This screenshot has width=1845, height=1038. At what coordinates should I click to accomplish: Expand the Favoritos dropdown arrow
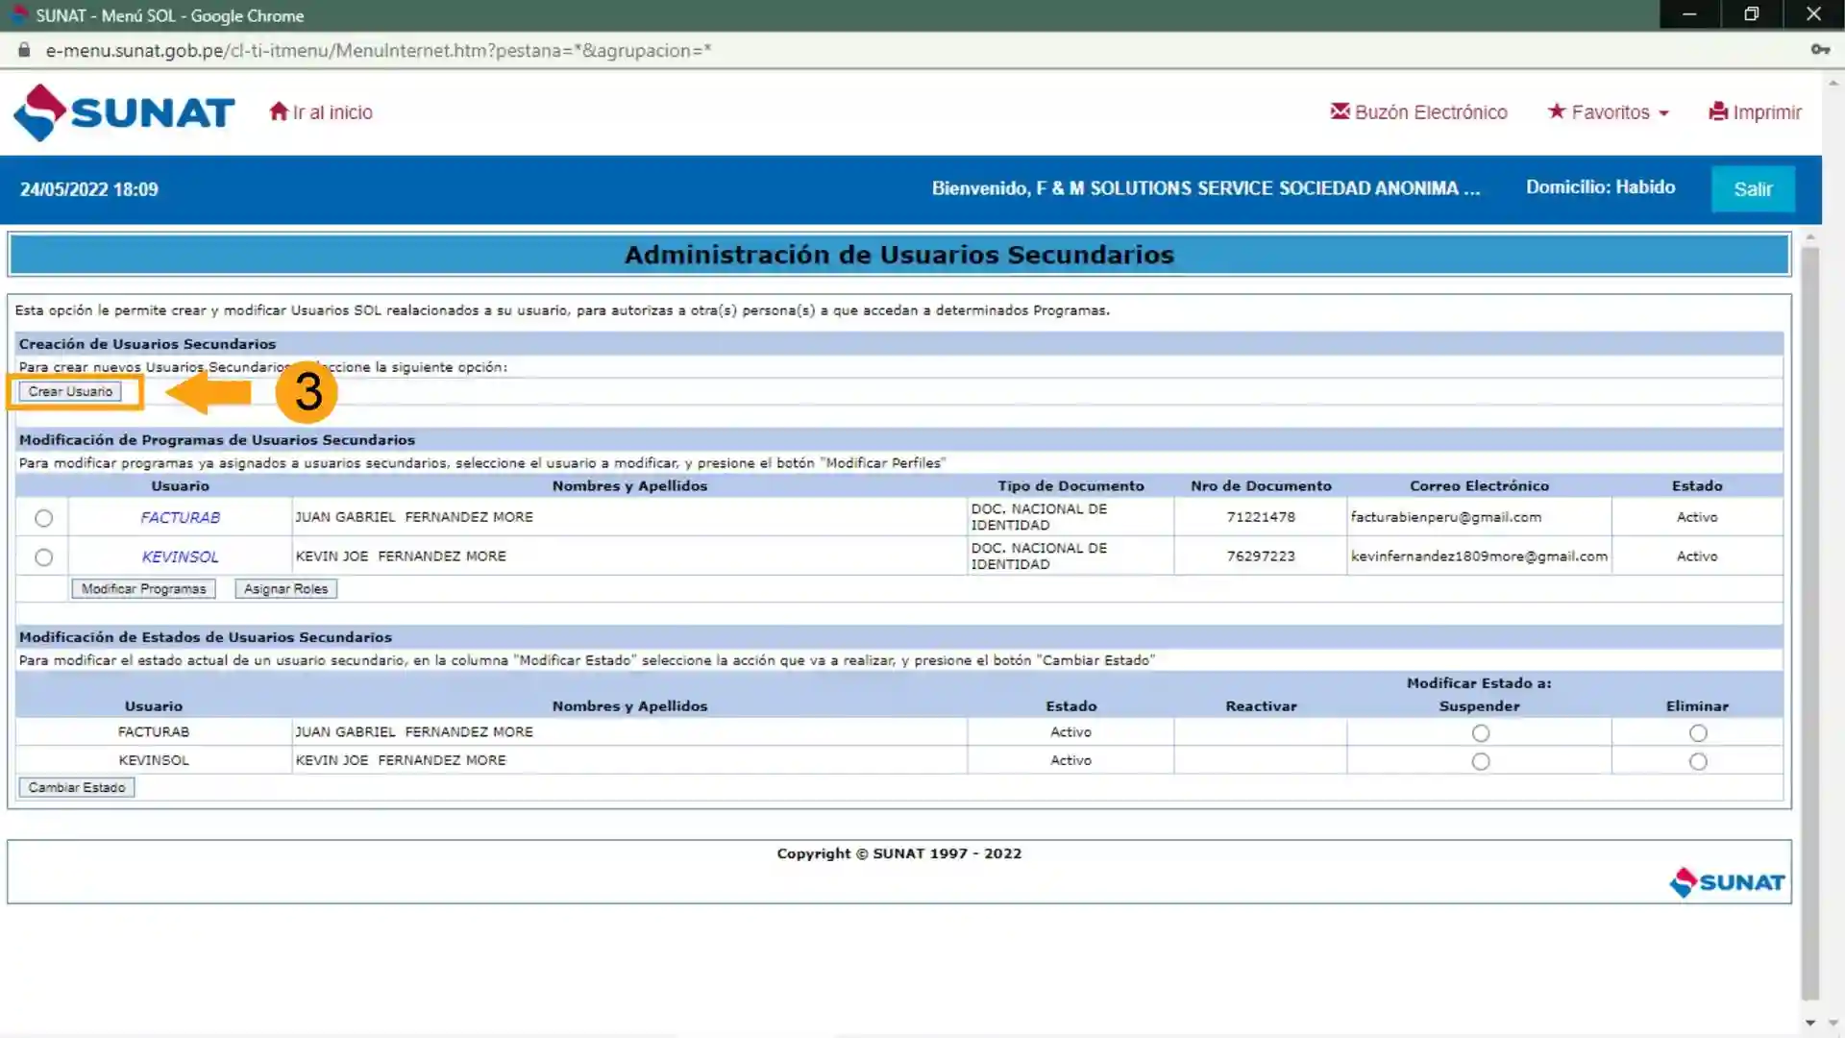click(1663, 113)
